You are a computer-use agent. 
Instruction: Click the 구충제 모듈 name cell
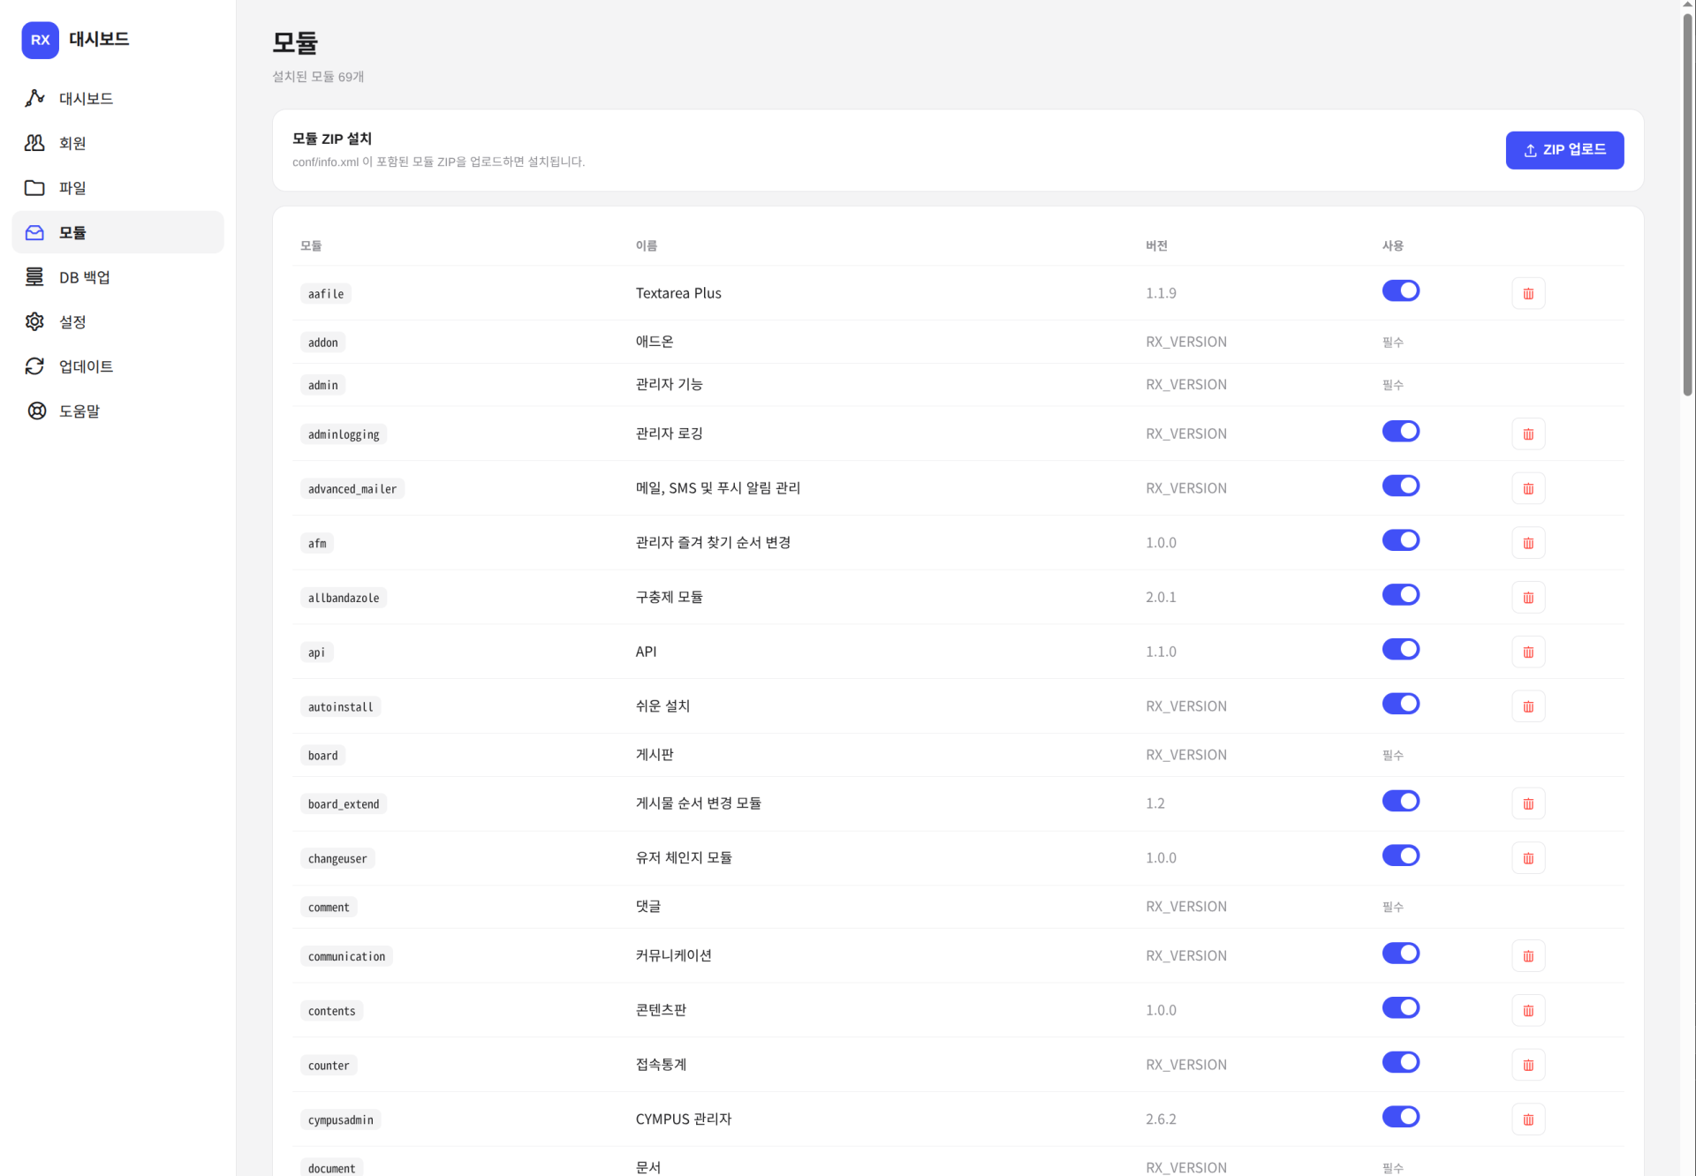[669, 597]
